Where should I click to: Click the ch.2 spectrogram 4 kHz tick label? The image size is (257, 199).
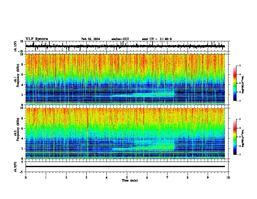[22, 139]
